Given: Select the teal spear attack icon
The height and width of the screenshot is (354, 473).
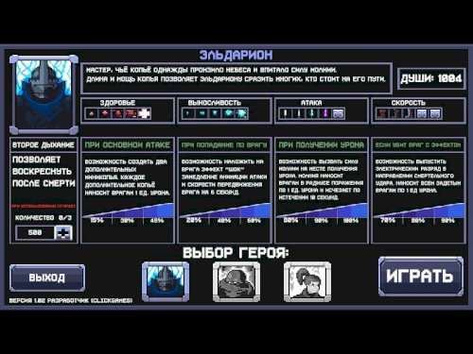Looking at the screenshot, I should [312, 113].
